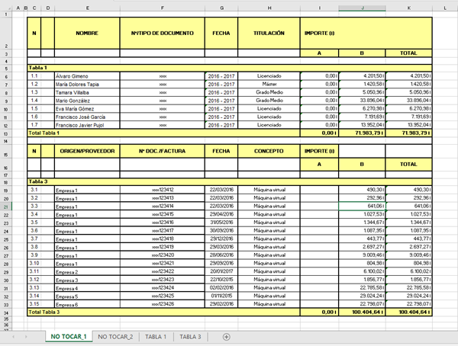Select invoice number cell xxx123412
Screen dimensions: 458x346
(163, 190)
